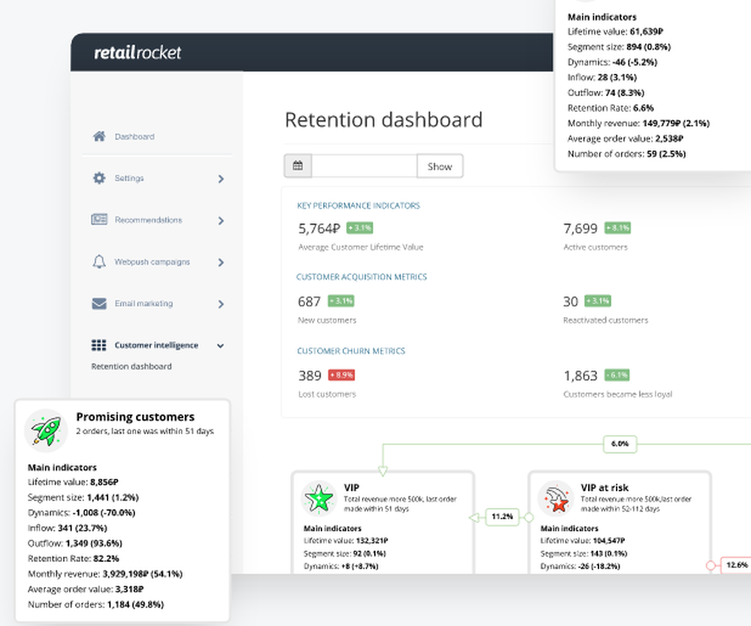Click the Dashboard home icon
Screen dimensions: 751x626
tap(99, 137)
